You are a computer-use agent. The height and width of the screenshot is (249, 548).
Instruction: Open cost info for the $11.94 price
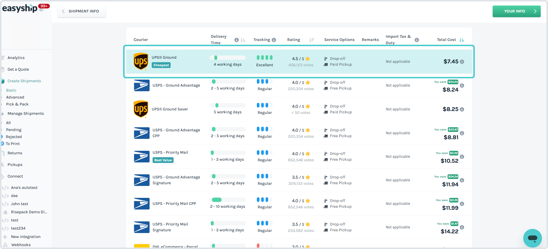[462, 180]
